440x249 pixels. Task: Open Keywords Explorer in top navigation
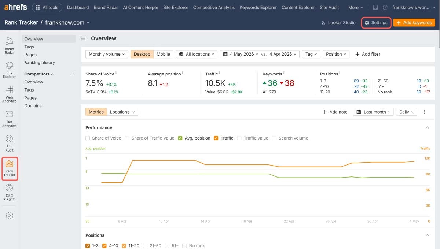(258, 7)
